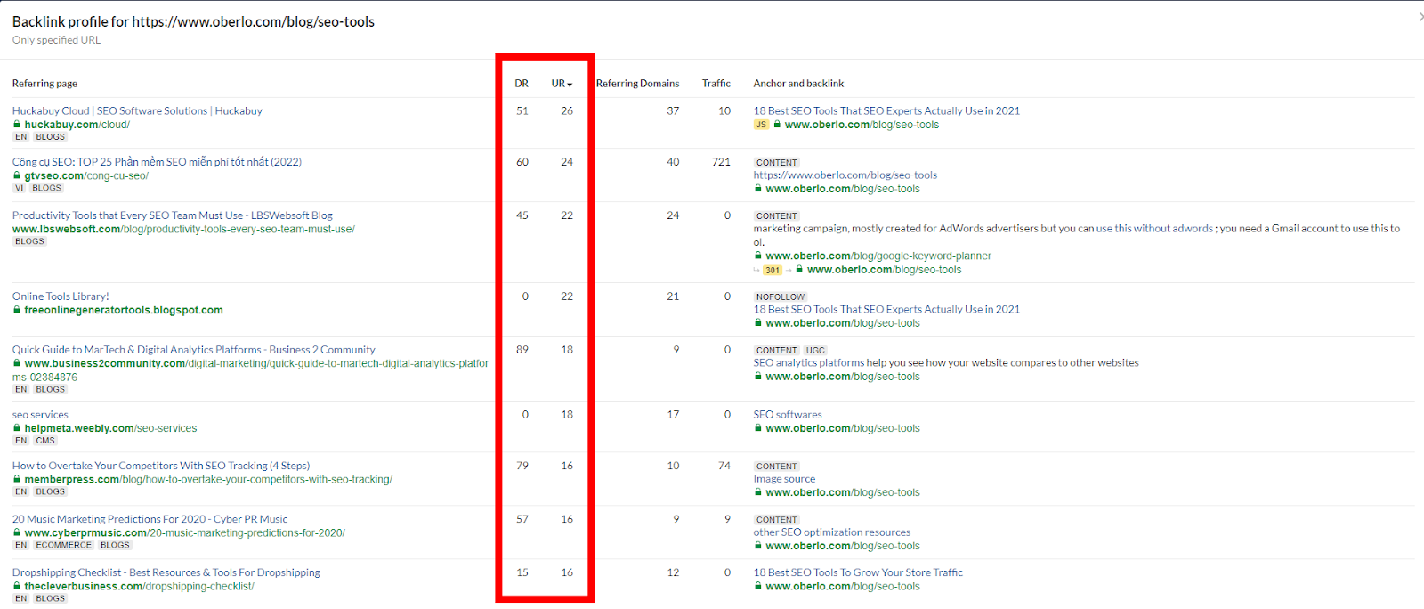This screenshot has height=609, width=1424.
Task: Open the thecleverbusiness.com/dropshipping-checklist/ URL
Action: (x=140, y=587)
